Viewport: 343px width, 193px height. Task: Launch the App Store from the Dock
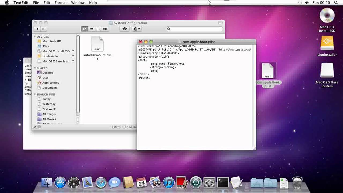click(x=60, y=183)
